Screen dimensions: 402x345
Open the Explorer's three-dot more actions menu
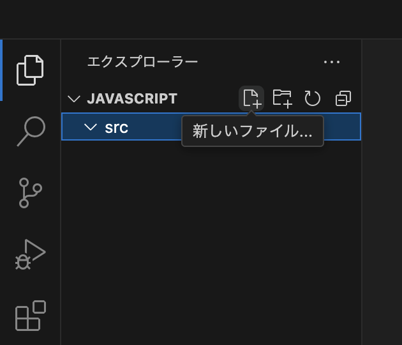point(332,62)
